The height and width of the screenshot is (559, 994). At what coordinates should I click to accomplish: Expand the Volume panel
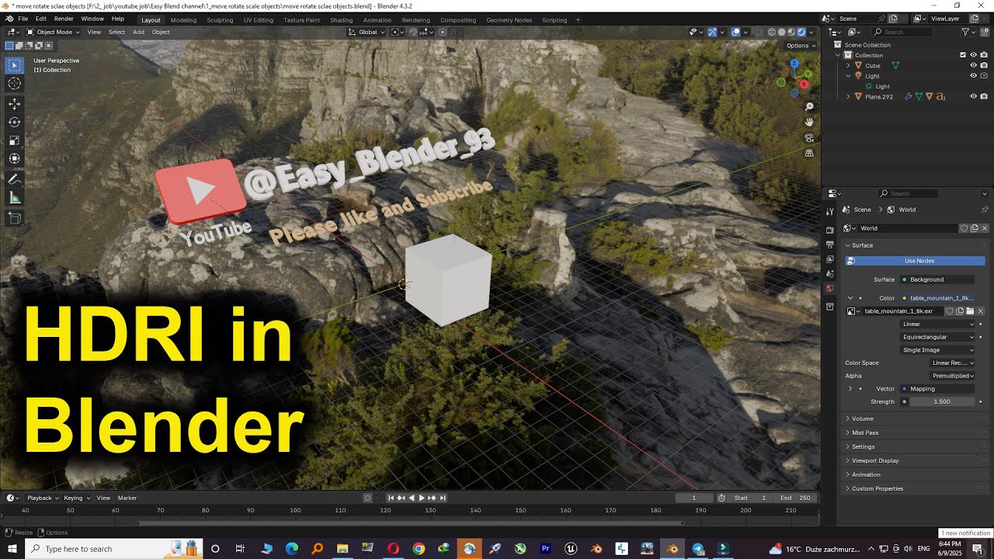click(x=862, y=418)
